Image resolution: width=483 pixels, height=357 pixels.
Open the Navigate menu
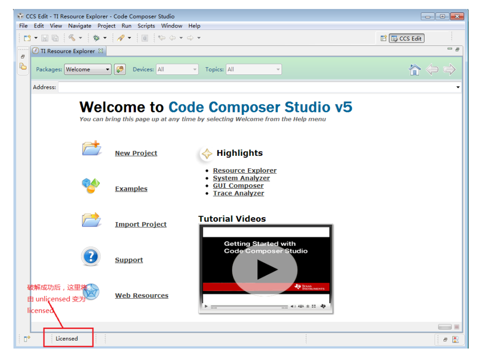(x=80, y=26)
